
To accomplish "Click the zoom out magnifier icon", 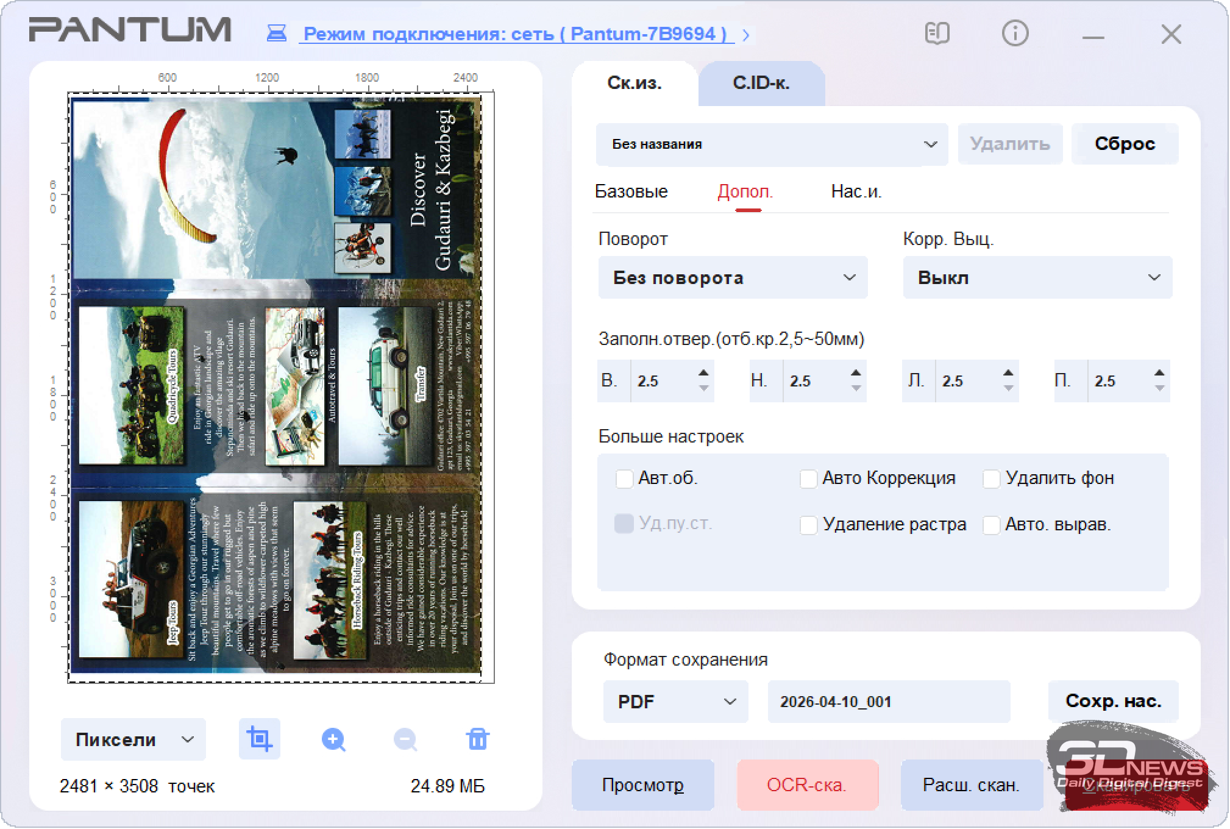I will tap(405, 739).
